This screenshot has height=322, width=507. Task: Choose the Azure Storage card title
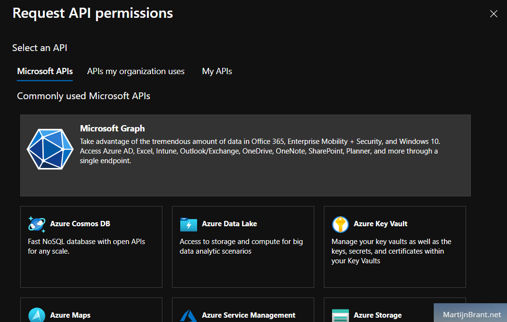pos(377,315)
